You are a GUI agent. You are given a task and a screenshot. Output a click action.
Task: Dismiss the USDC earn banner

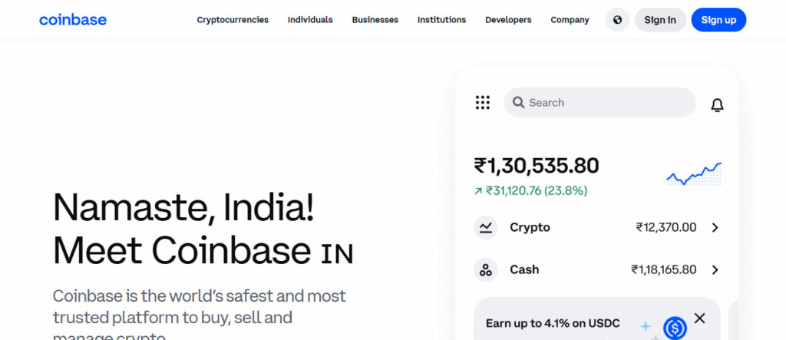tap(699, 318)
